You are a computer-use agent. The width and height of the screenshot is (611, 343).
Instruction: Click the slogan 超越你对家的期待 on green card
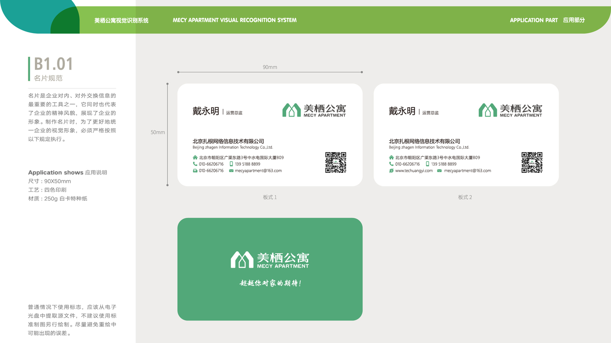click(x=271, y=283)
